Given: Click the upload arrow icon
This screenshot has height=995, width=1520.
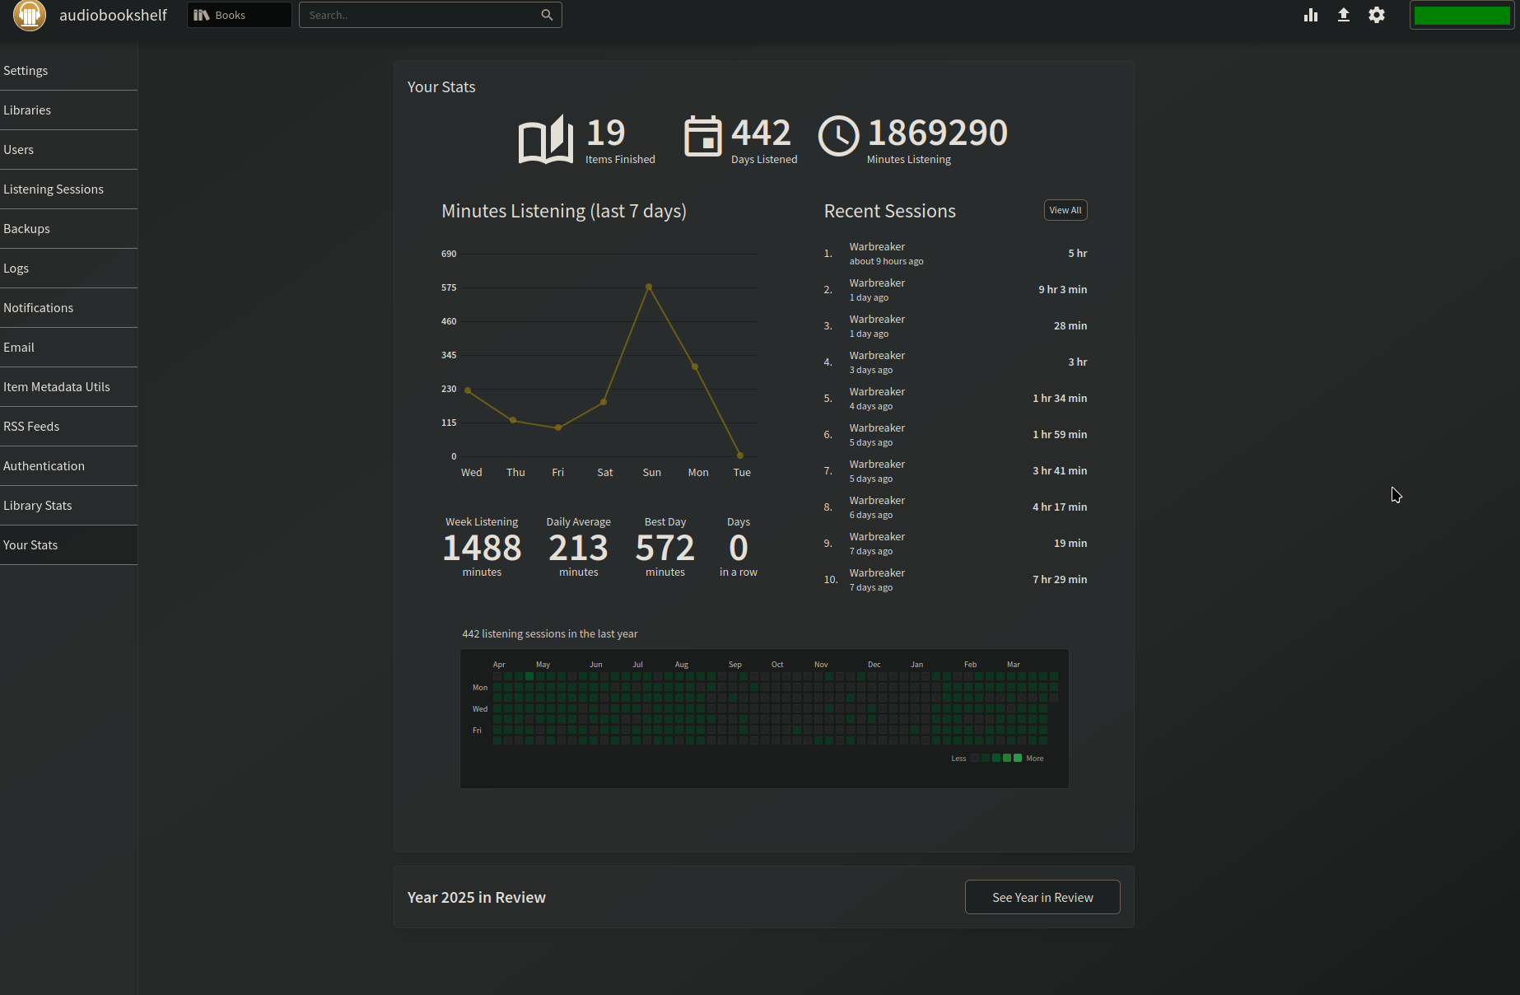Looking at the screenshot, I should 1344,15.
